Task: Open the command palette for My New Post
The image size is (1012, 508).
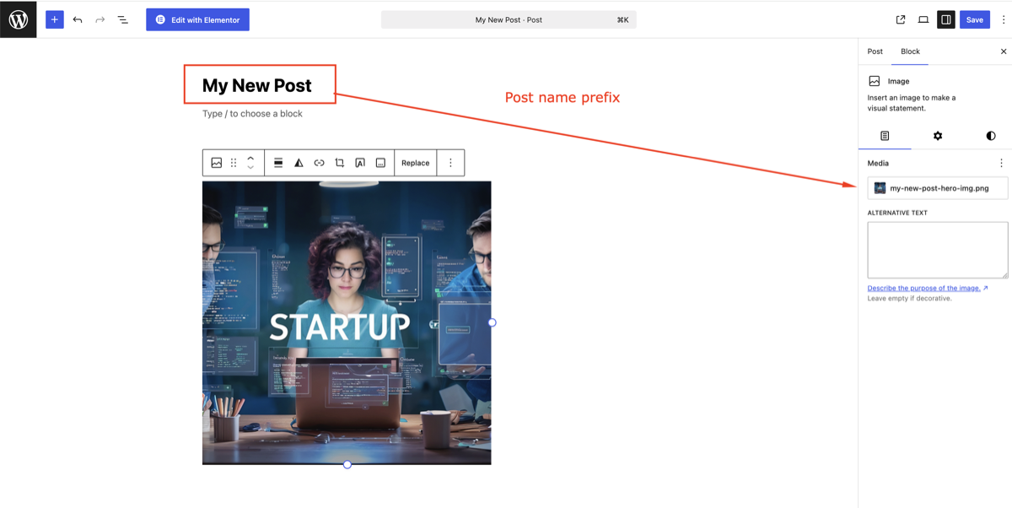Action: point(509,19)
